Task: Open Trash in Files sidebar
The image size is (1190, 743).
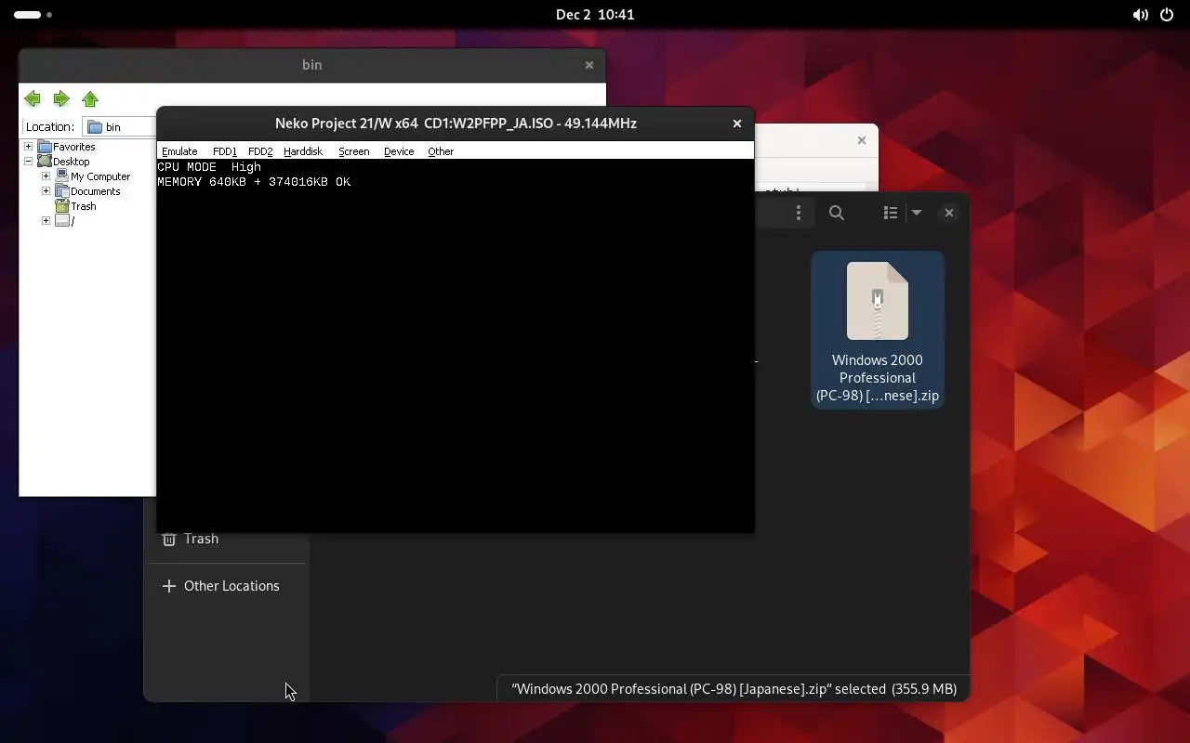Action: [x=226, y=539]
